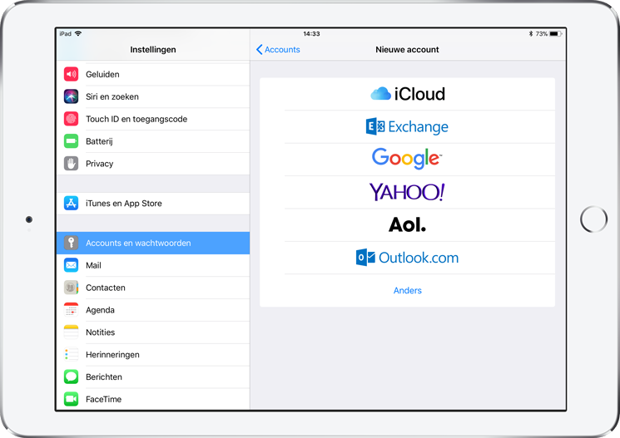Tap the Outlook.com logo icon

point(365,258)
